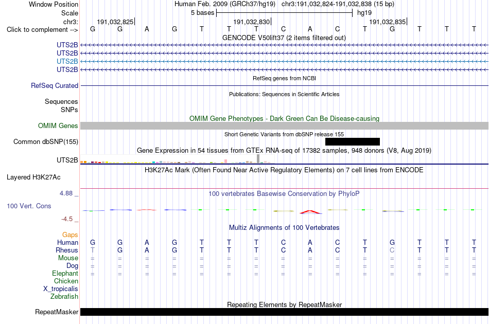Select the Human alignment row label
This screenshot has width=489, height=324.
click(67, 242)
